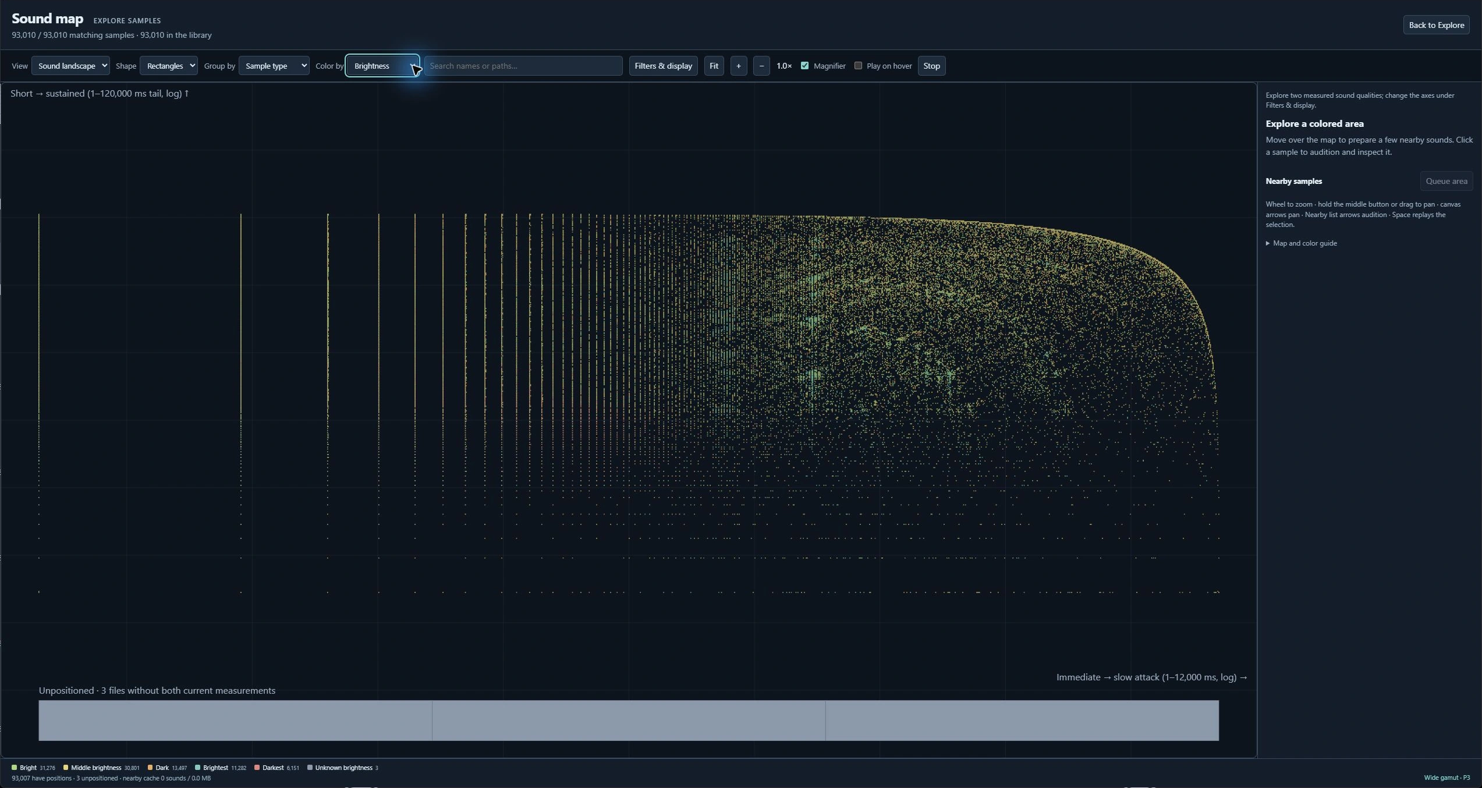The image size is (1482, 788).
Task: Toggle the Magnifier checkbox
Action: [804, 66]
